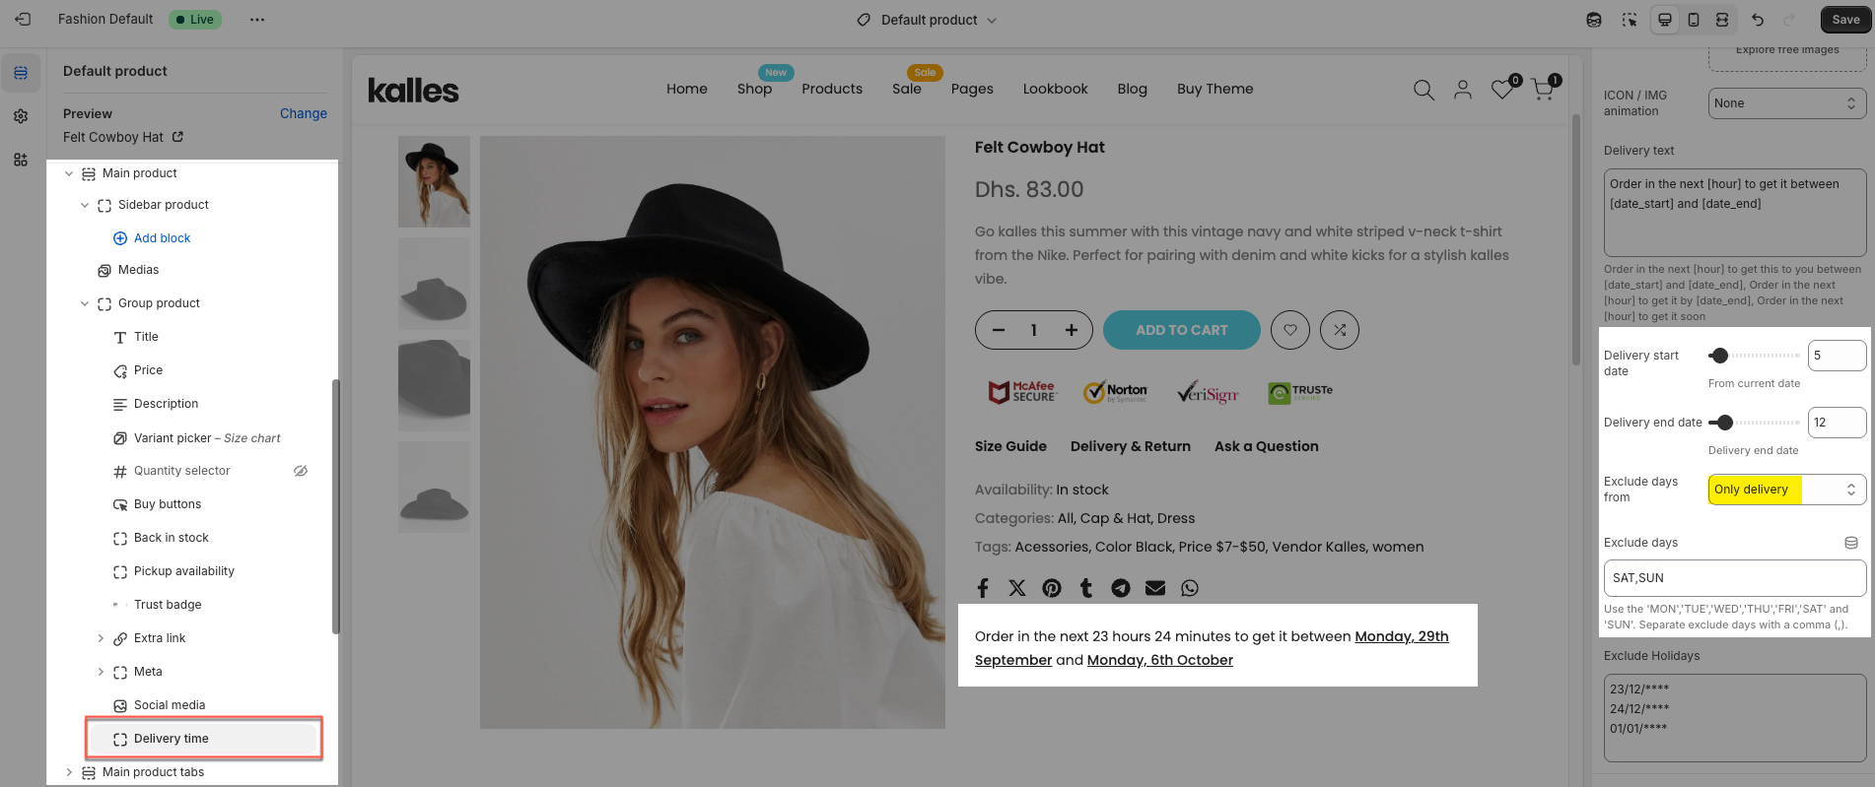Open the Delivery & Return tab

click(x=1131, y=446)
